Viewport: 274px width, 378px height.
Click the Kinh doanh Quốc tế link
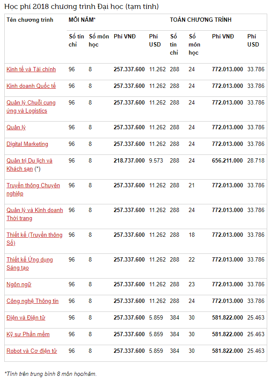coord(31,86)
